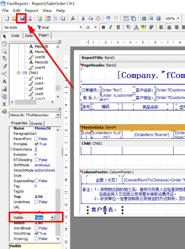Select the edit text tool
Viewport: 185px width, 249px height.
(x=4, y=58)
